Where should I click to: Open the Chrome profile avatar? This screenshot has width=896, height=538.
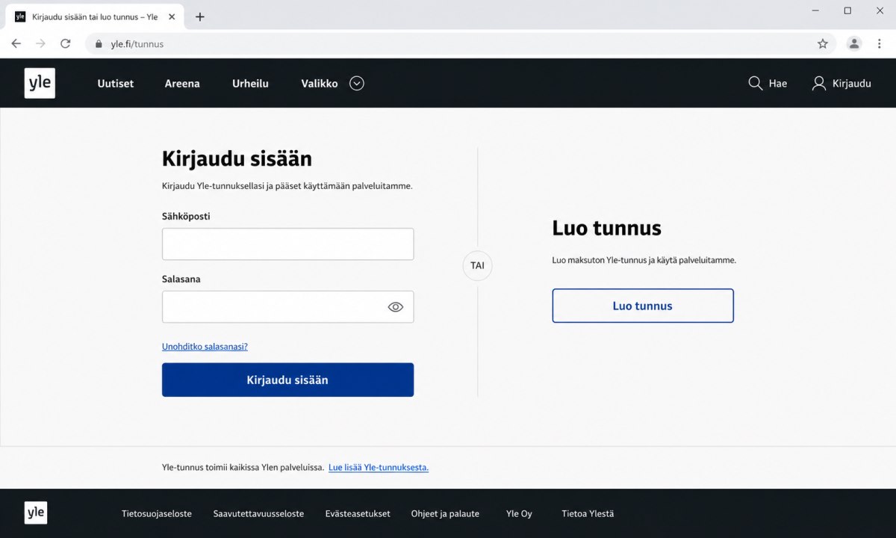(853, 43)
